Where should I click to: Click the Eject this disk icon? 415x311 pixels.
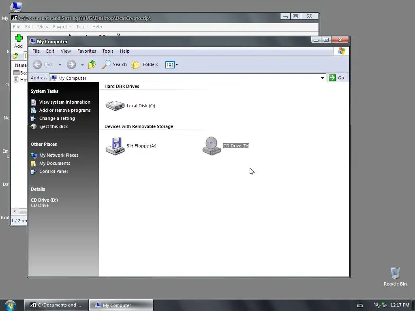pyautogui.click(x=33, y=126)
